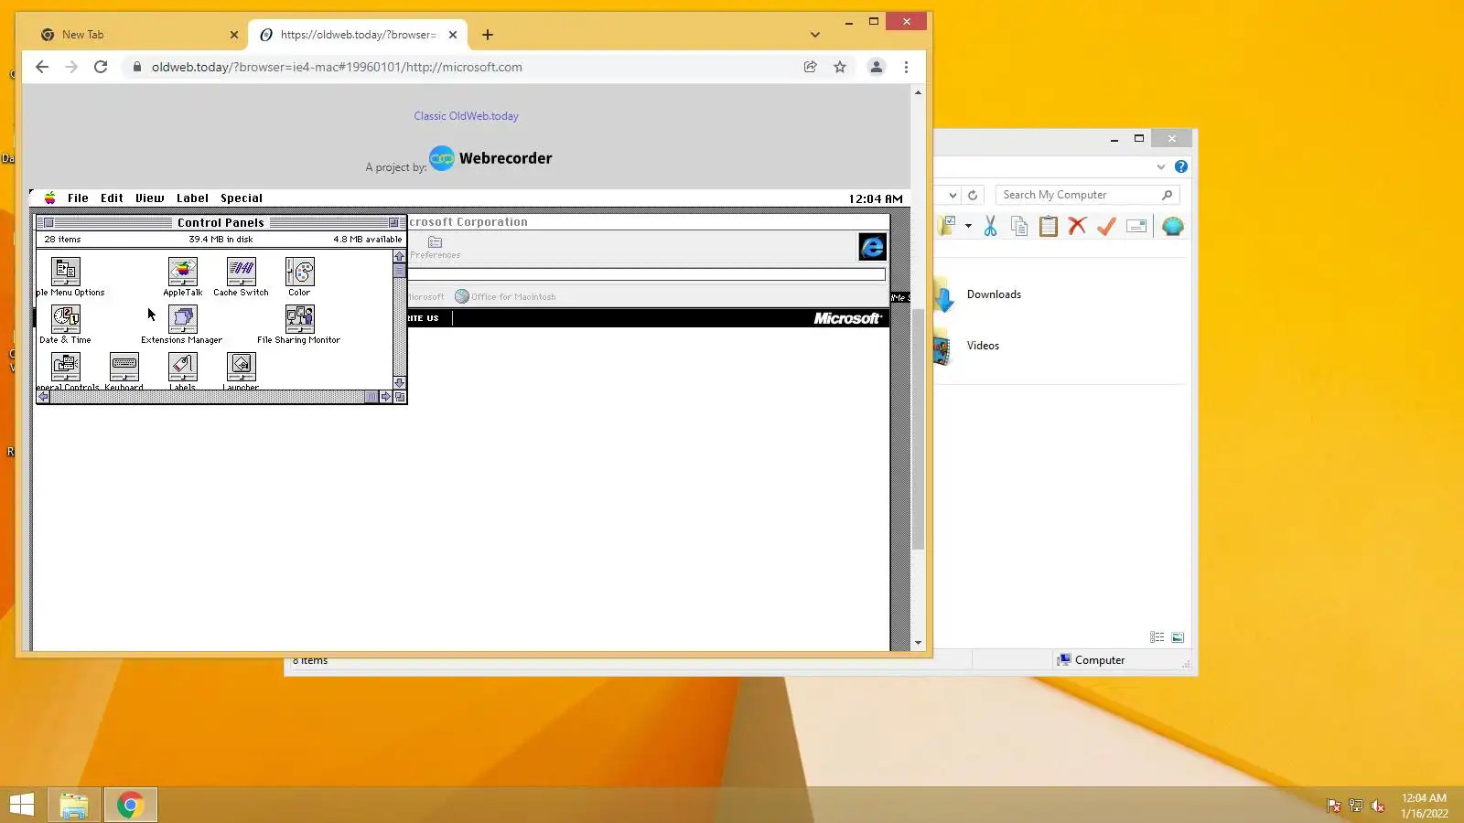The image size is (1464, 823).
Task: Click the Chrome page scroll down arrow
Action: (918, 643)
